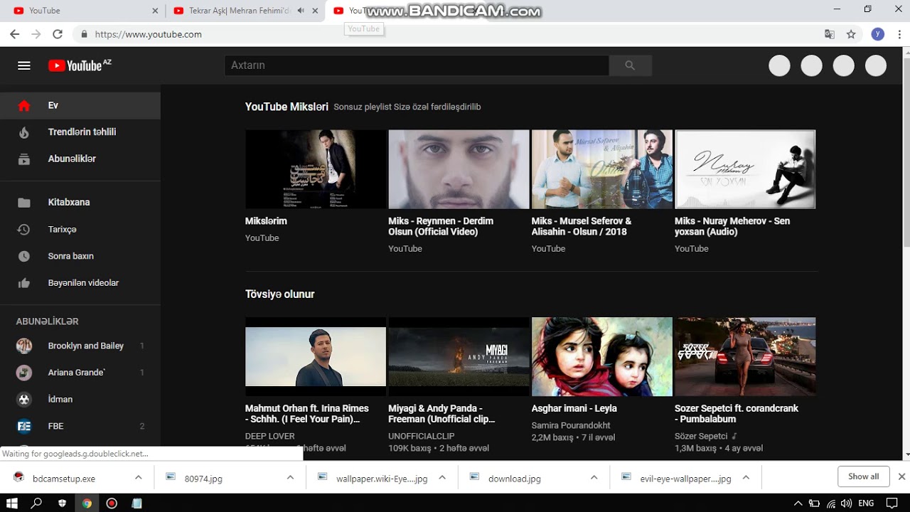The width and height of the screenshot is (910, 512).
Task: Click Show all downloads button
Action: (x=864, y=476)
